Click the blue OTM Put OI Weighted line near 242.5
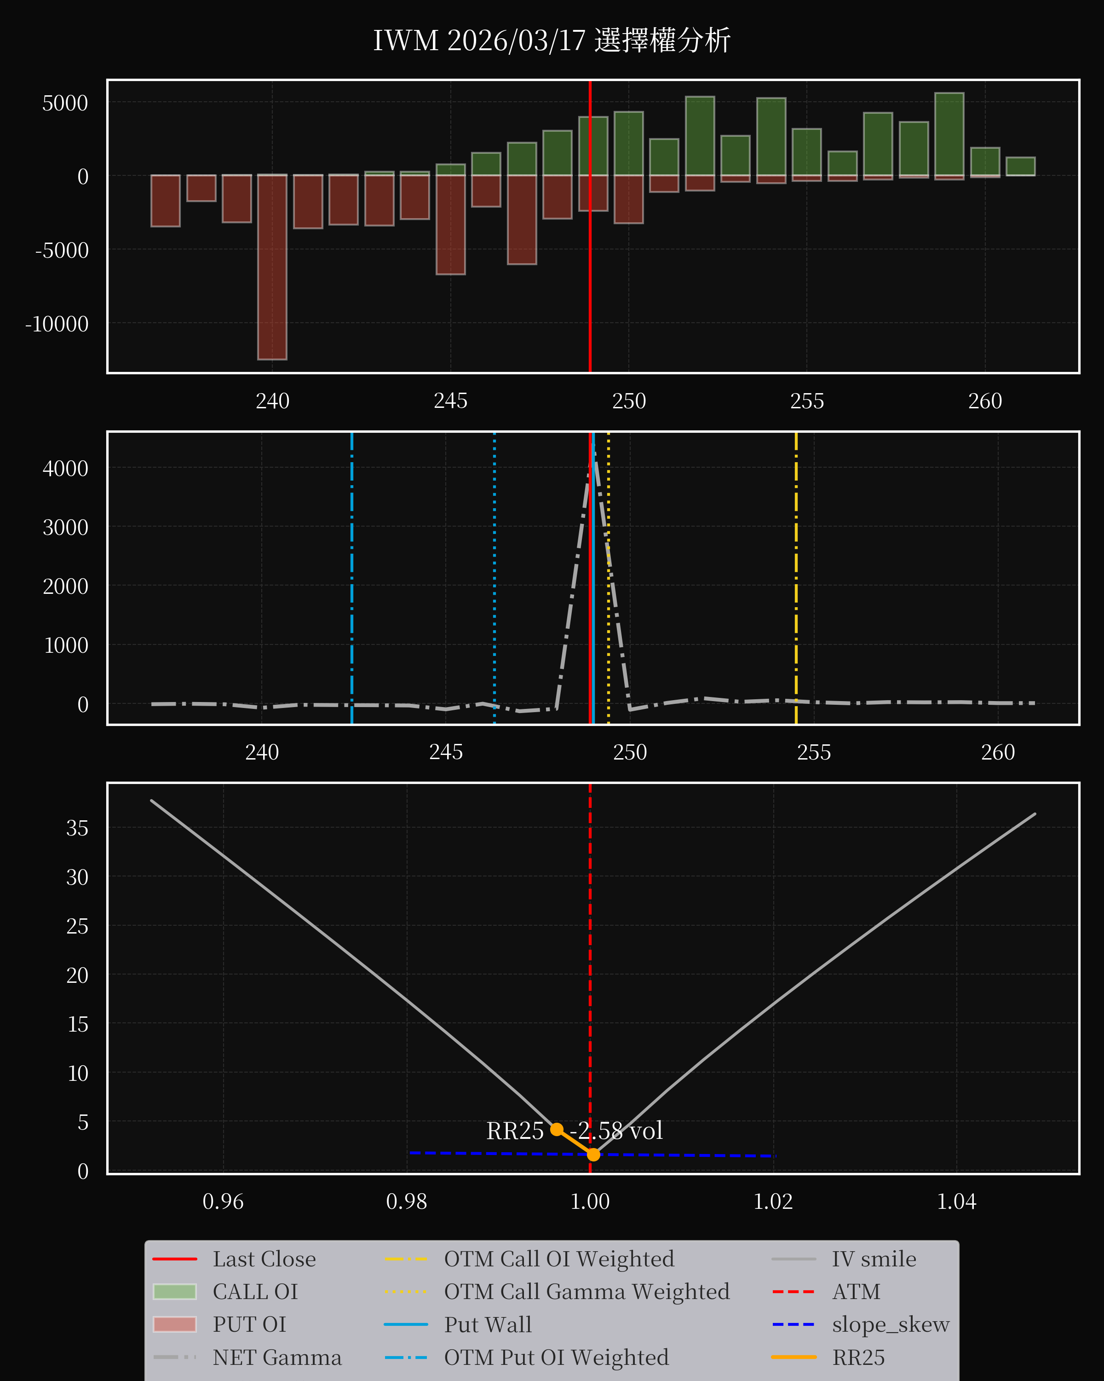This screenshot has width=1104, height=1381. 352,578
